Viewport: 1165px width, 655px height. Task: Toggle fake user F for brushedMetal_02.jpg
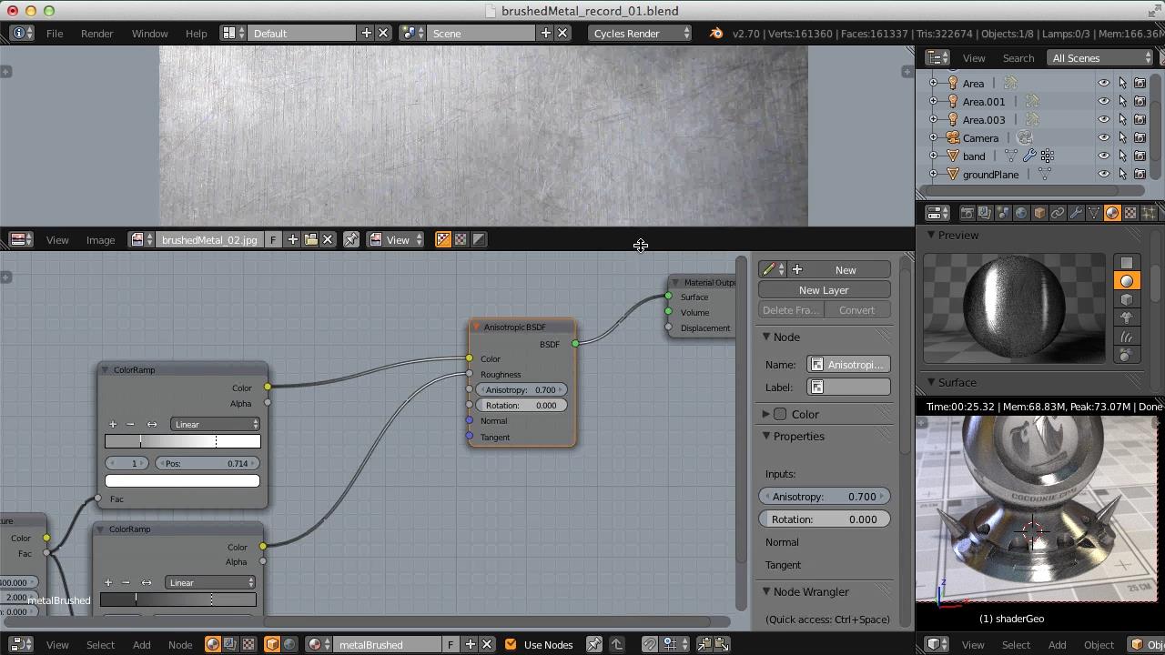[x=272, y=239]
